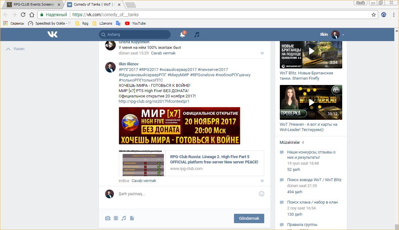The height and width of the screenshot is (230, 399).
Task: Reply to Grisha's comment via Cavab vermək
Action: (163, 53)
